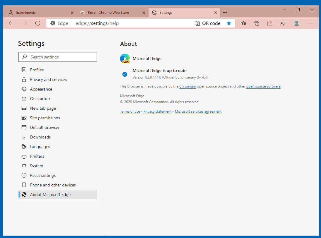This screenshot has width=321, height=238.
Task: Open the Send feedback icon
Action: point(283,23)
